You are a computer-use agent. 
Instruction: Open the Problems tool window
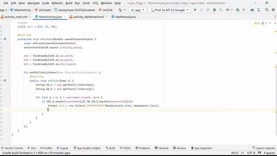pyautogui.click(x=142, y=148)
